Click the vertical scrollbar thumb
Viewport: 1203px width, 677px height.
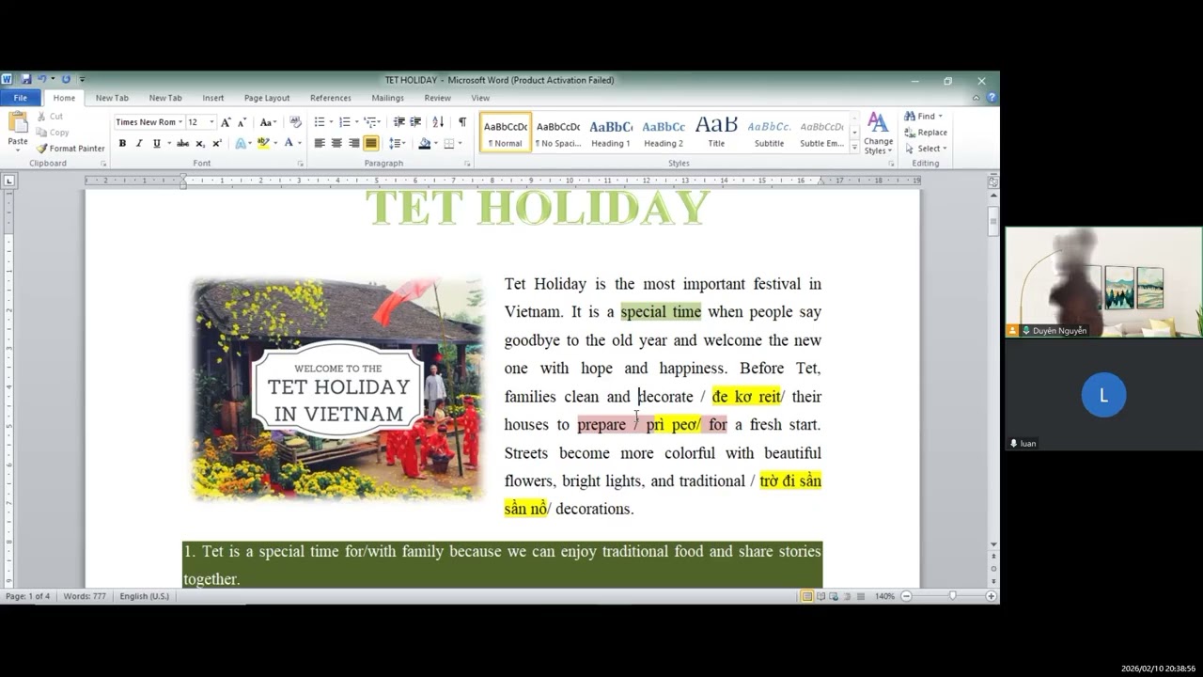[x=992, y=222]
